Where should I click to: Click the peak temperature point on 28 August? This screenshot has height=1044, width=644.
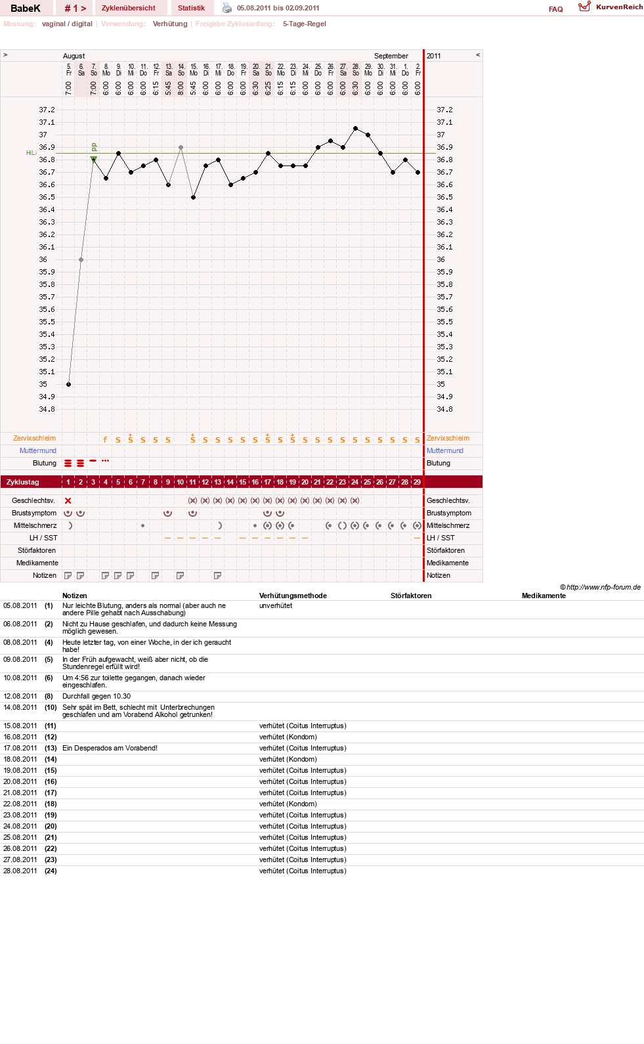(355, 129)
